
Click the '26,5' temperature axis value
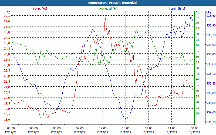pyautogui.click(x=7, y=26)
